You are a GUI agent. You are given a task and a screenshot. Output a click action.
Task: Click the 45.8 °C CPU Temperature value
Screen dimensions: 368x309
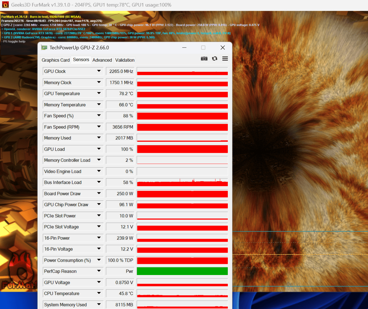coord(120,293)
